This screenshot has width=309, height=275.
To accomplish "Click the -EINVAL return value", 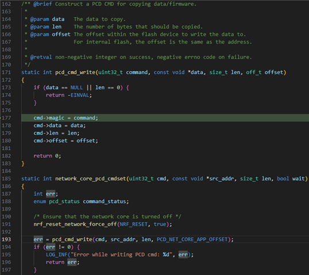I will 79,95.
